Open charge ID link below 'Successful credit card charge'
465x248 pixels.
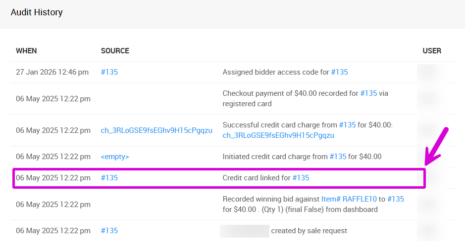(x=278, y=135)
